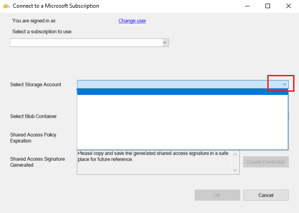Click the Select Storage Account label
This screenshot has height=213, width=299.
[36, 84]
